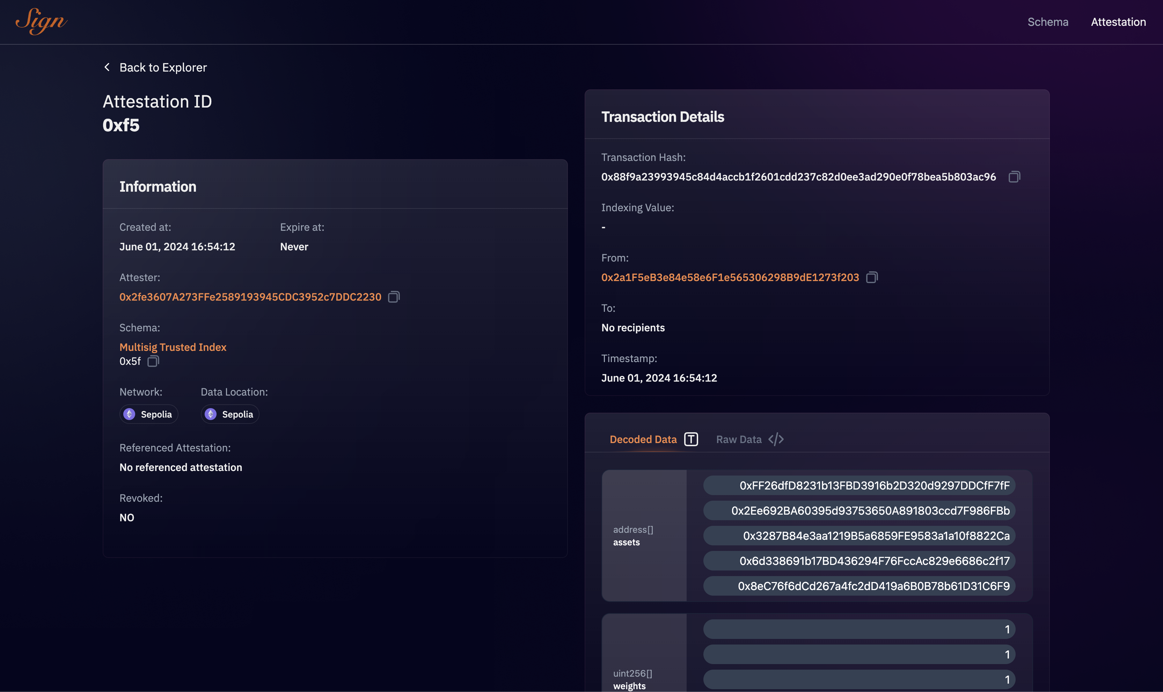Copy the schema ID 0x5f icon
The width and height of the screenshot is (1163, 692).
(153, 361)
